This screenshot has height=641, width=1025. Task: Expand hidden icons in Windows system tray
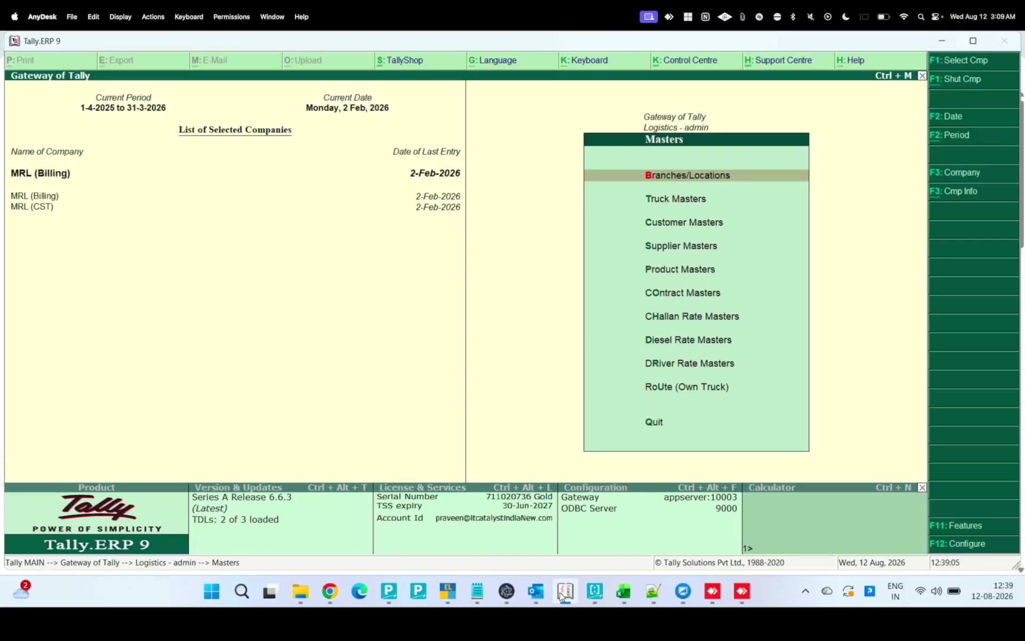tap(806, 591)
